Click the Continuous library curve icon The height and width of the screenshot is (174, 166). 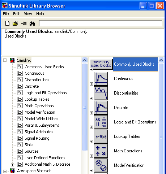(101, 79)
